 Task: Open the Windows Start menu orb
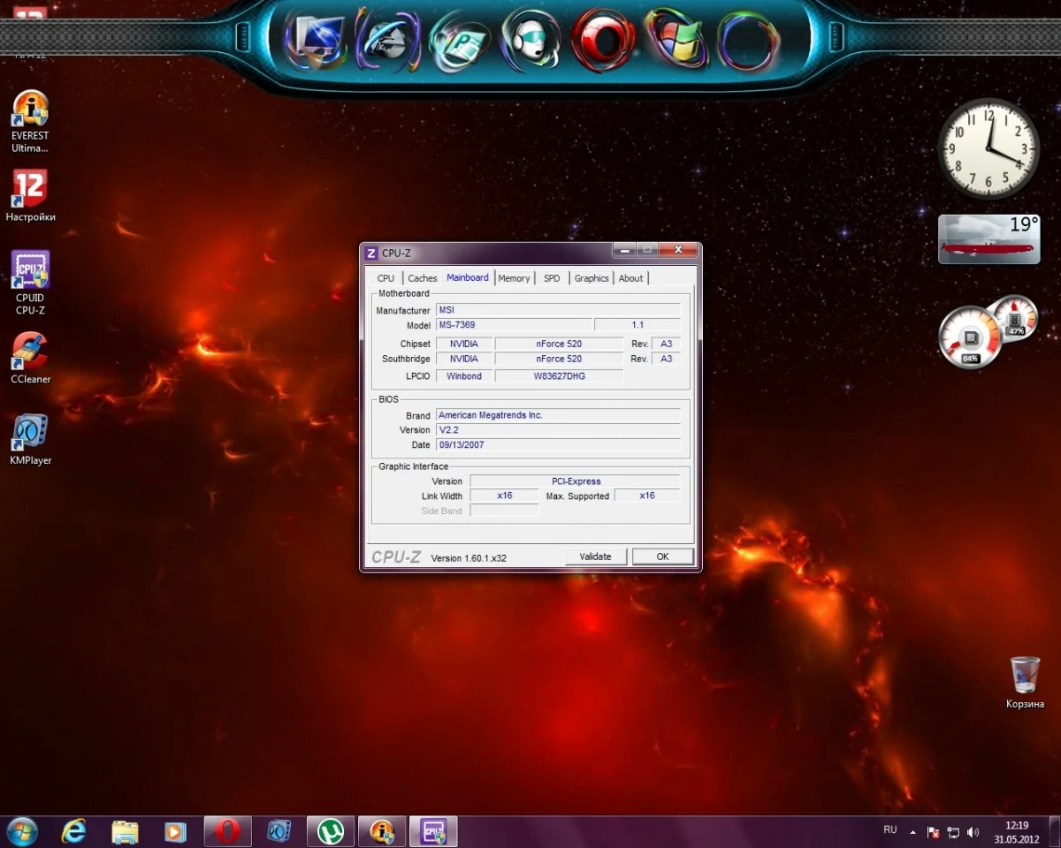21,831
